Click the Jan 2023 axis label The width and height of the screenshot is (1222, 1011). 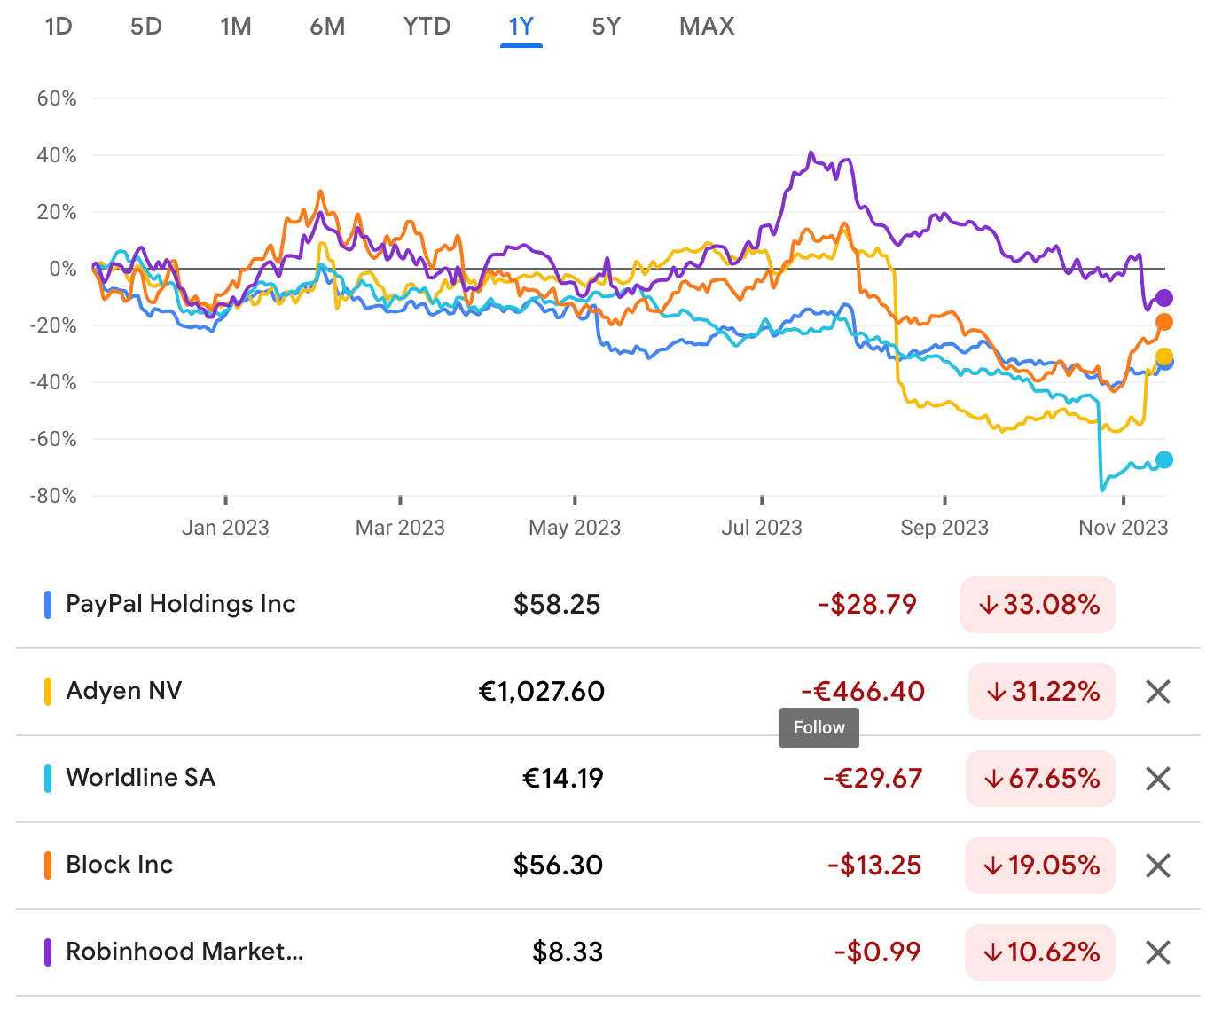[225, 528]
